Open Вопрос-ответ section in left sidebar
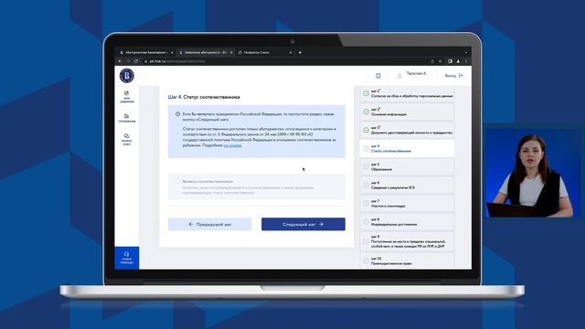585x329 pixels. (x=127, y=139)
